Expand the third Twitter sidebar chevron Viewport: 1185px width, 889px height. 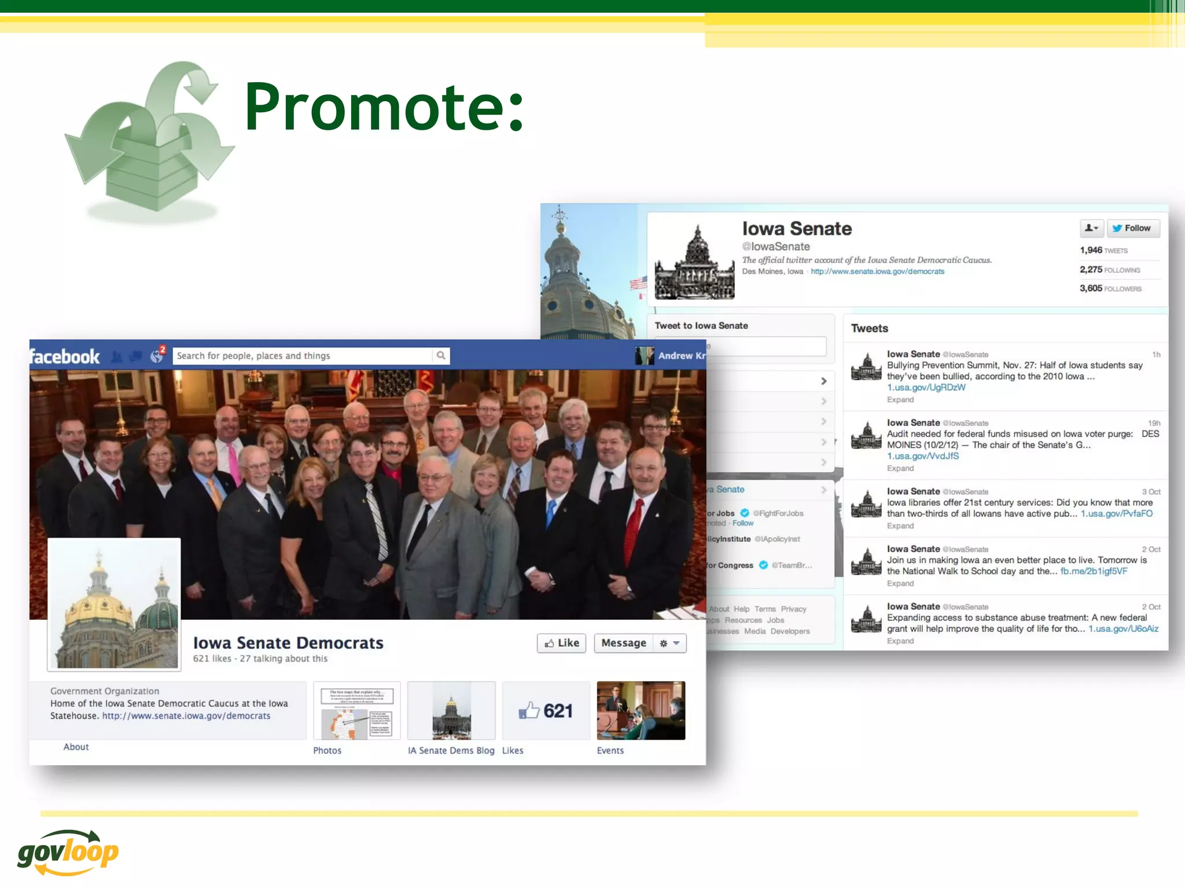coord(824,421)
